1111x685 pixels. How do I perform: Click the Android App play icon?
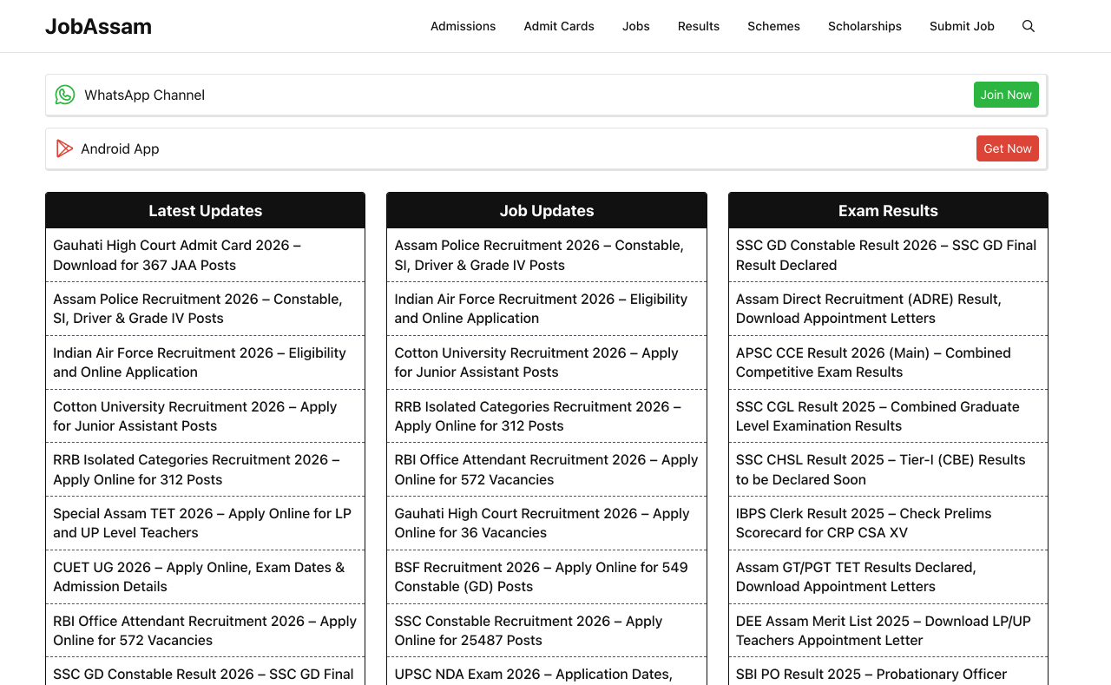pos(64,148)
